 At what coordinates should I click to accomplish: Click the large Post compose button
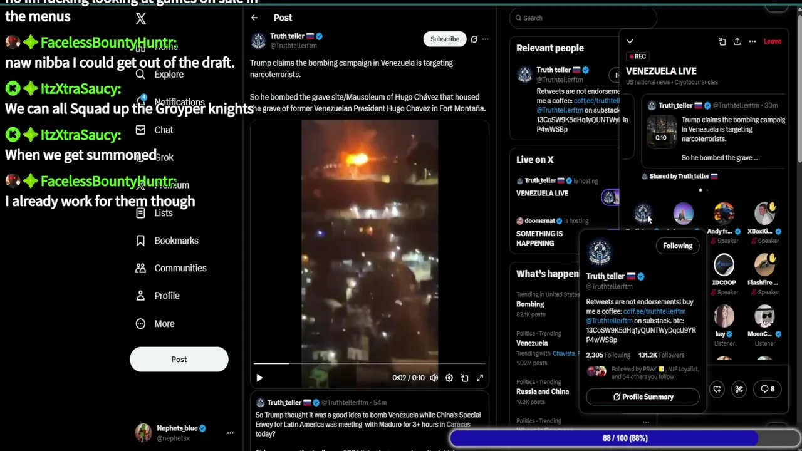click(x=179, y=360)
